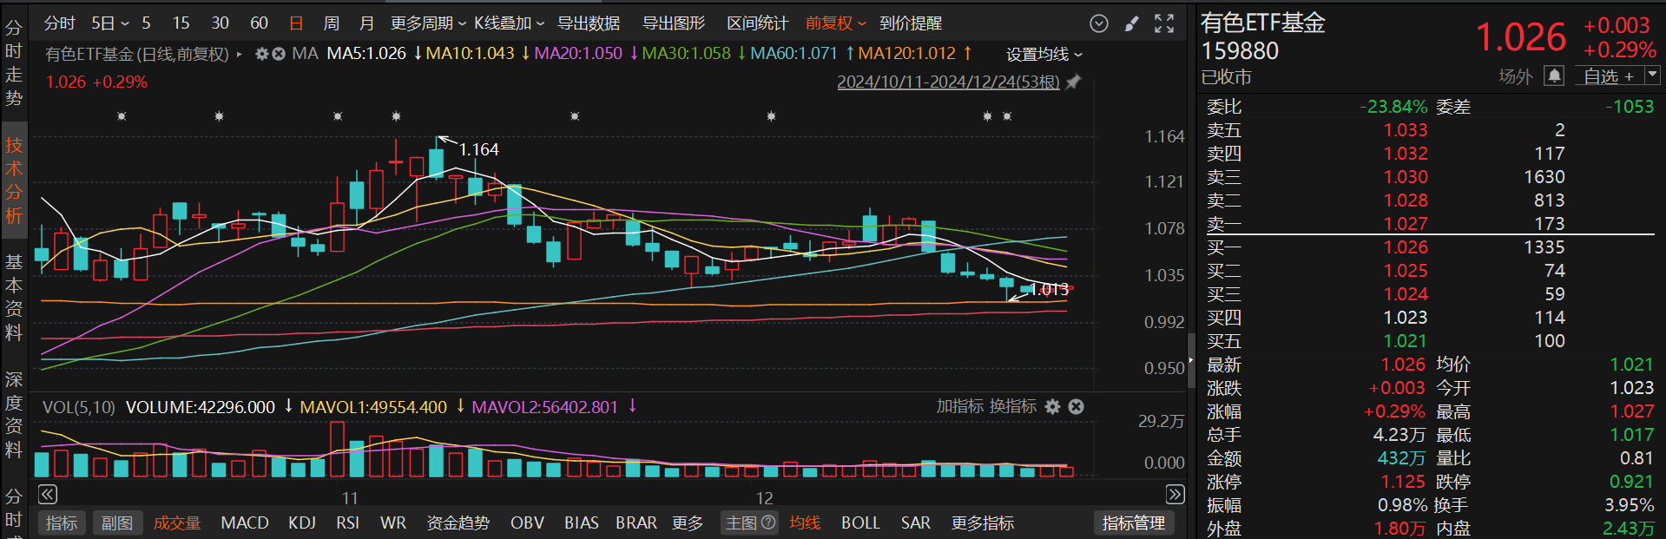Image resolution: width=1666 pixels, height=539 pixels.
Task: Click 导出数据 export data button
Action: (589, 23)
